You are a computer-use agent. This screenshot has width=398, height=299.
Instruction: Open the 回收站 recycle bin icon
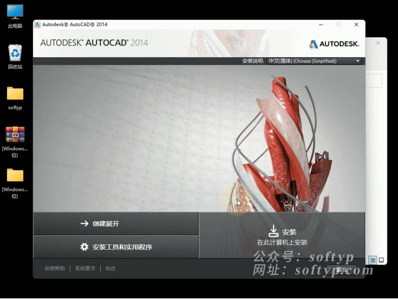pyautogui.click(x=15, y=56)
